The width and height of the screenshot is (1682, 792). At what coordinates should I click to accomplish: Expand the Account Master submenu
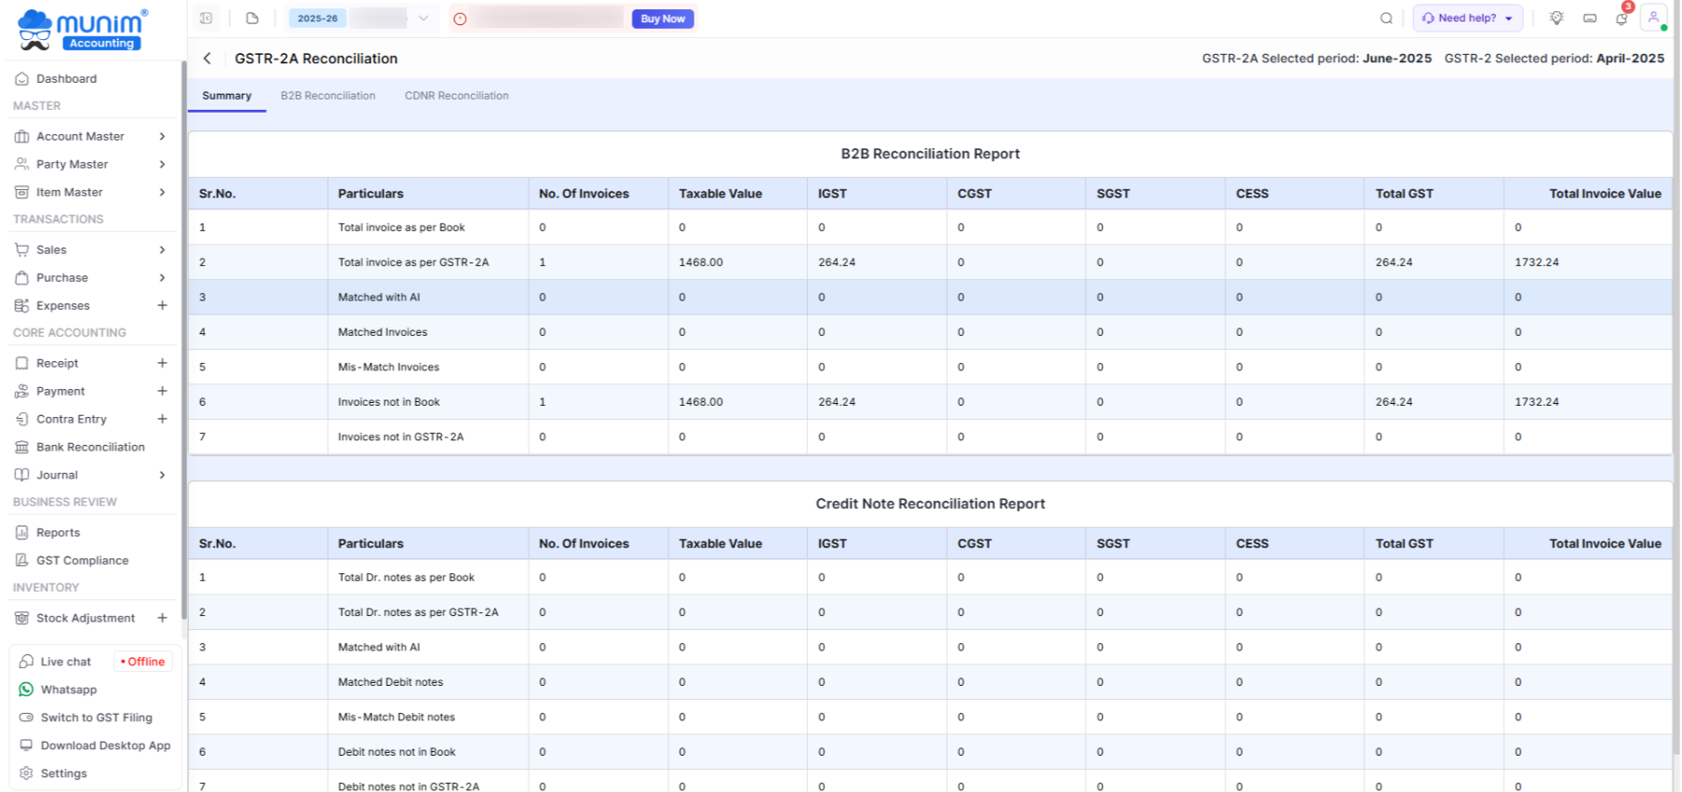[162, 137]
